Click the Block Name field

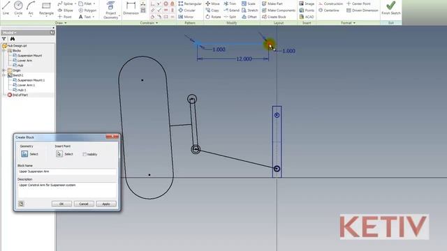tap(67, 172)
